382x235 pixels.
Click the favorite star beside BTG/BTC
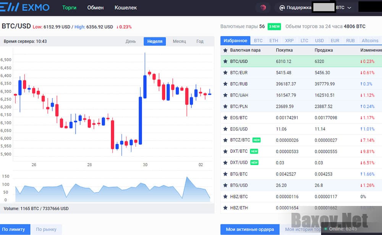(x=225, y=174)
